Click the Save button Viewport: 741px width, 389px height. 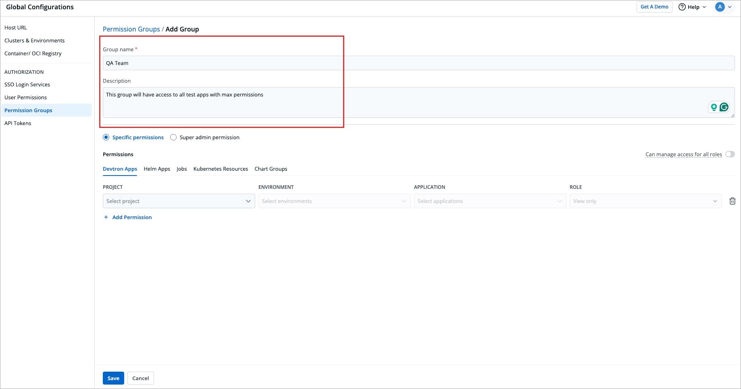113,378
